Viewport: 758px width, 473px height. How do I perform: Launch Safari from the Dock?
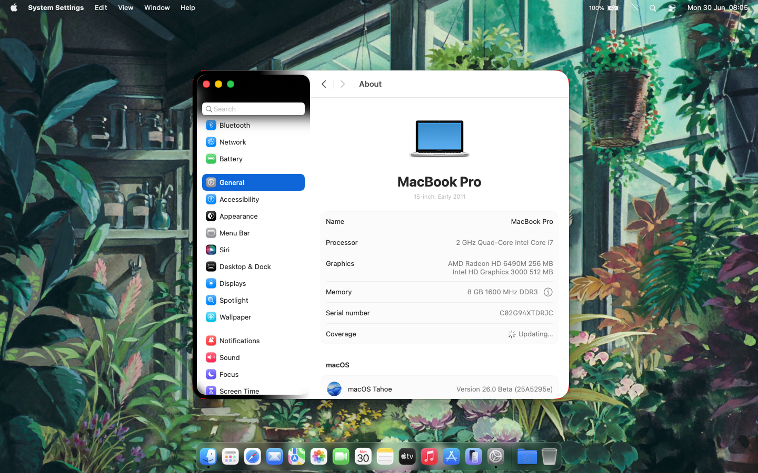click(252, 457)
